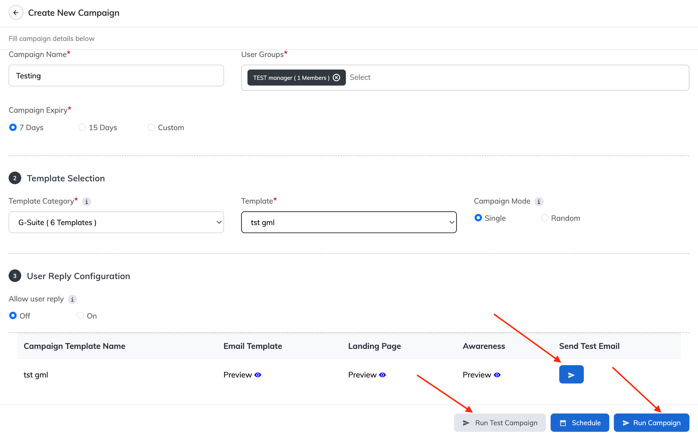The width and height of the screenshot is (698, 441).
Task: Select Single campaign mode
Action: tap(478, 218)
